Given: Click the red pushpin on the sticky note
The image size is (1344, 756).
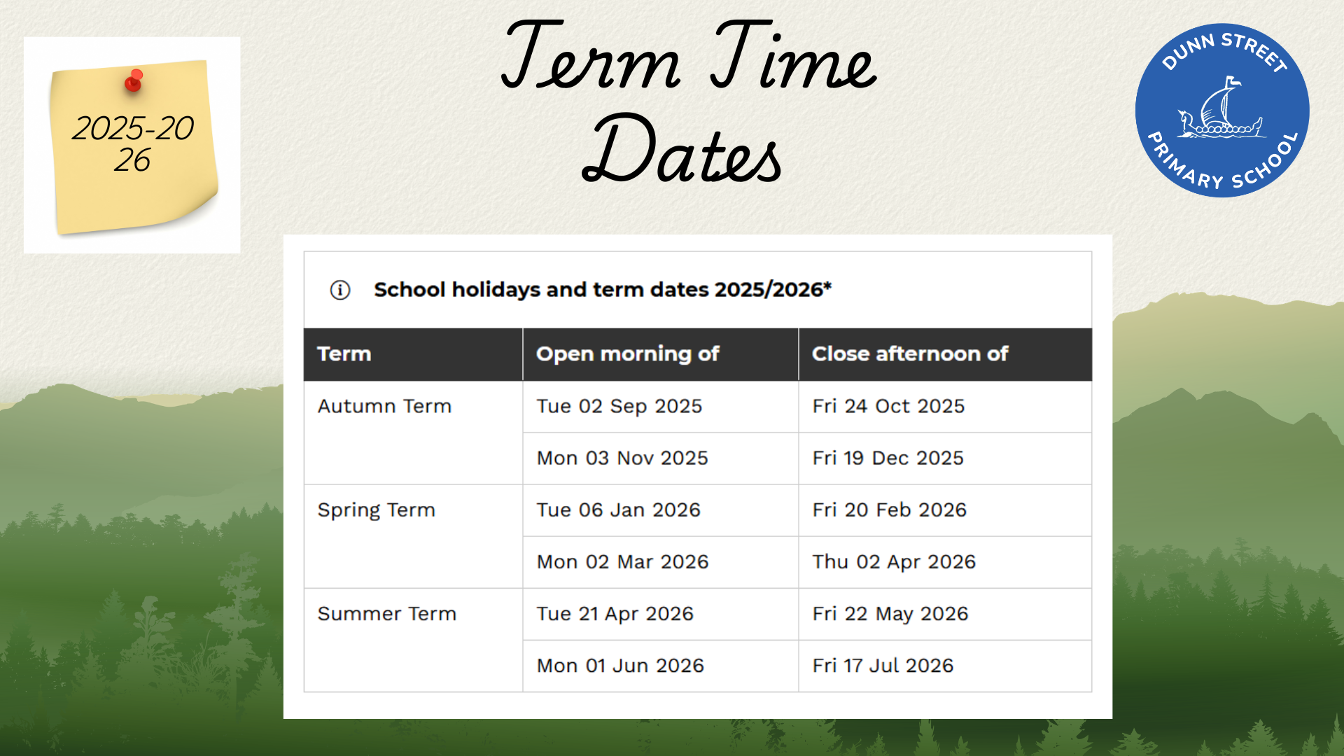Looking at the screenshot, I should [133, 81].
